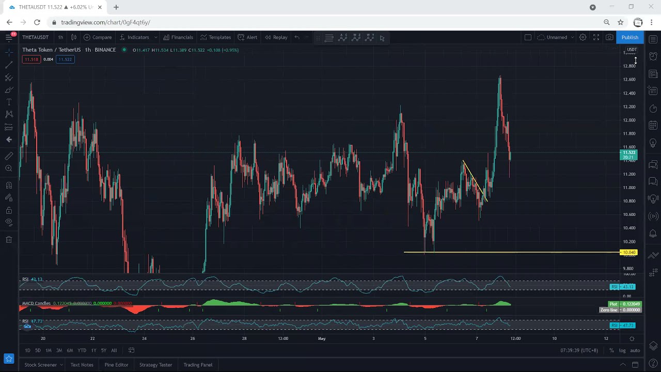Undo last chart action
661x372 pixels.
click(297, 37)
